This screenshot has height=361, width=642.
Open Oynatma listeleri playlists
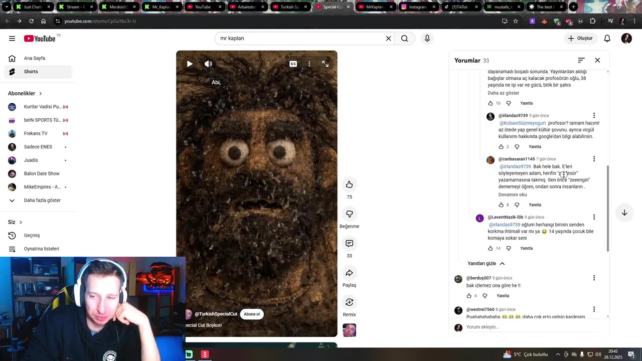click(38, 249)
